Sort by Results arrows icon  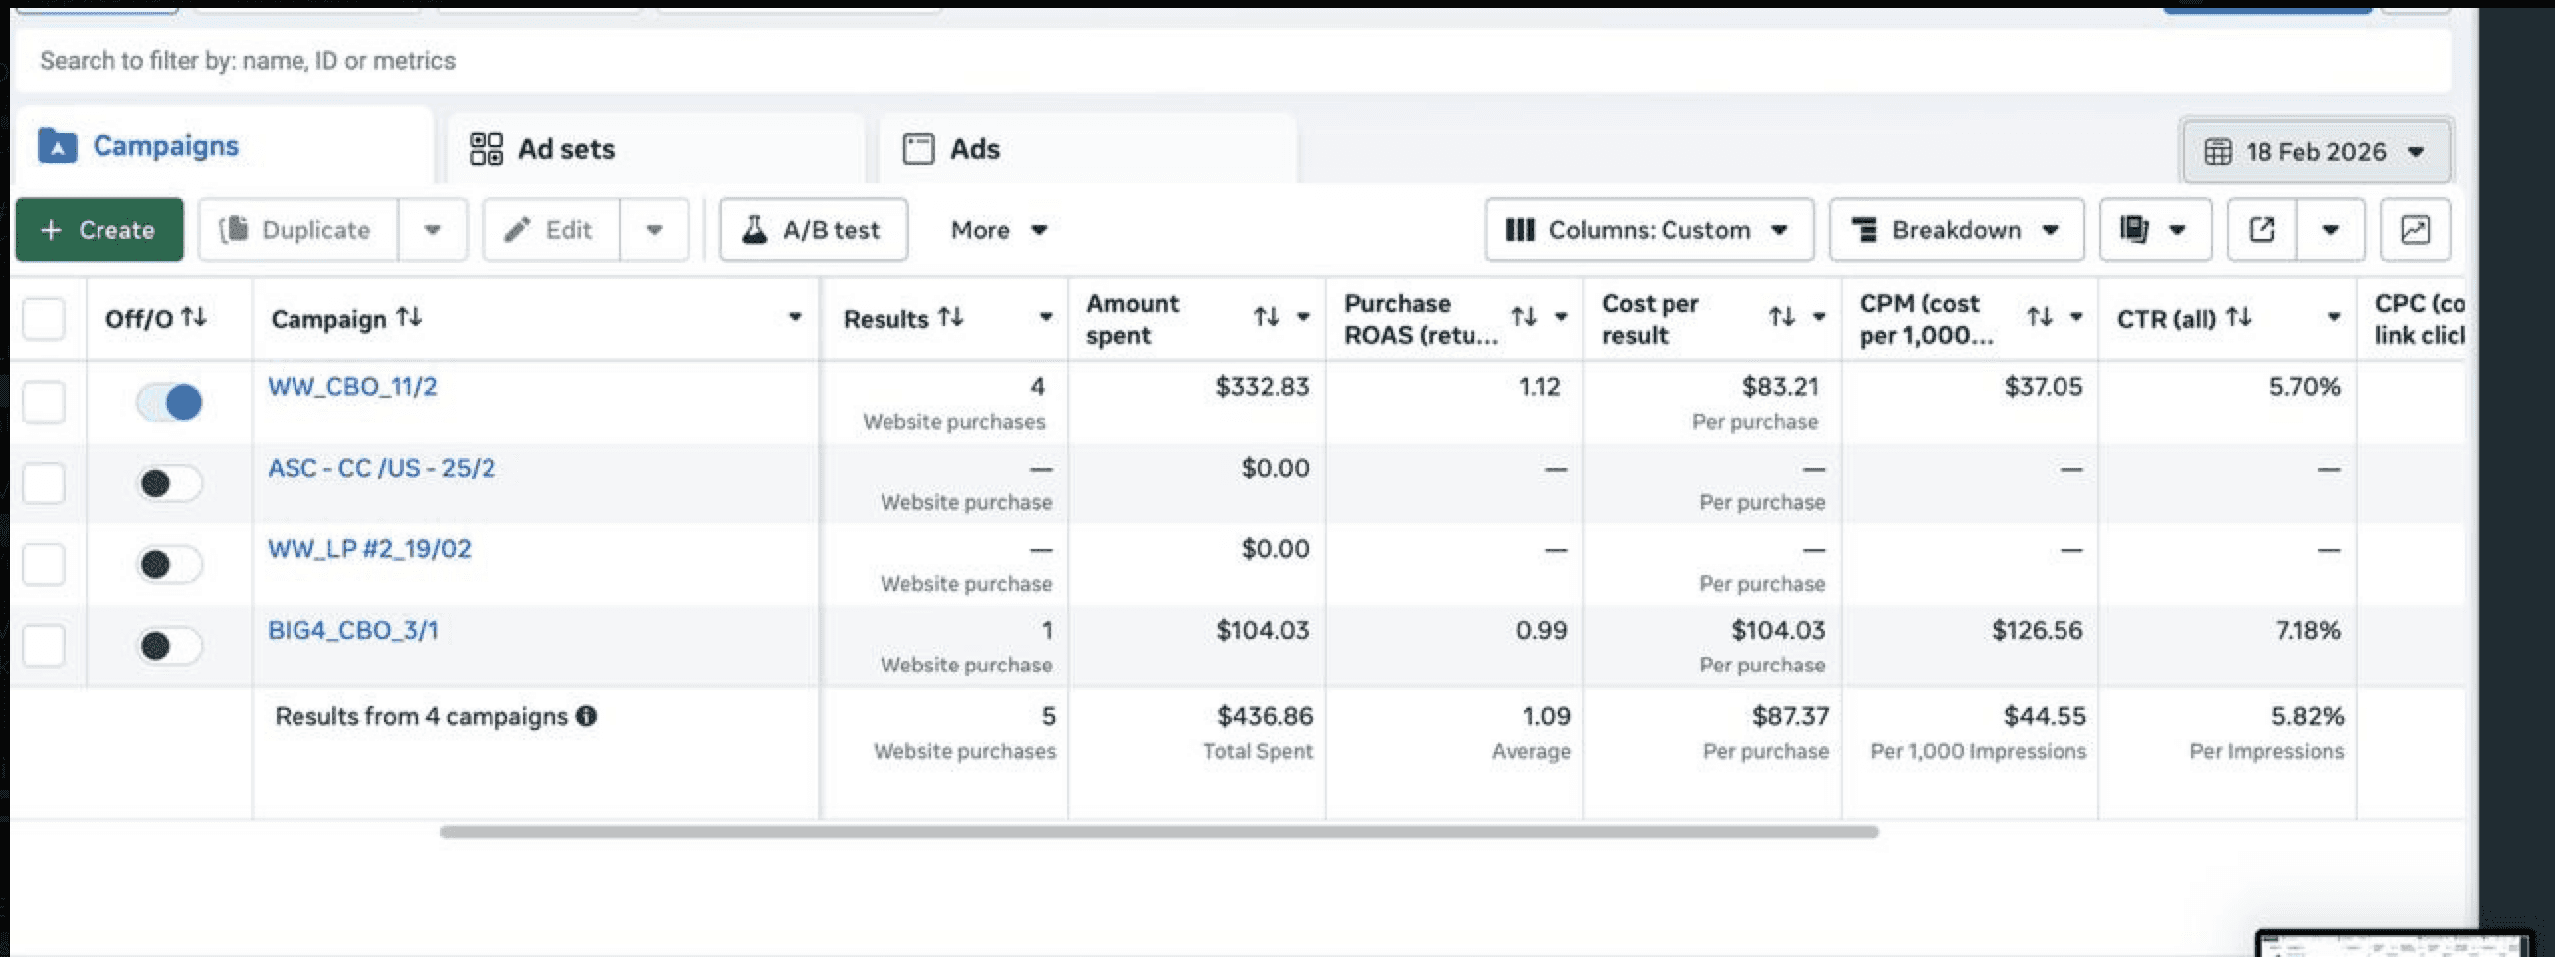(x=951, y=317)
